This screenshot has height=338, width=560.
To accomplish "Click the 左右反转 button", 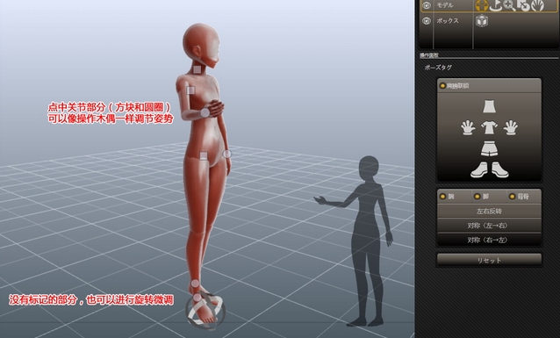I will [489, 212].
